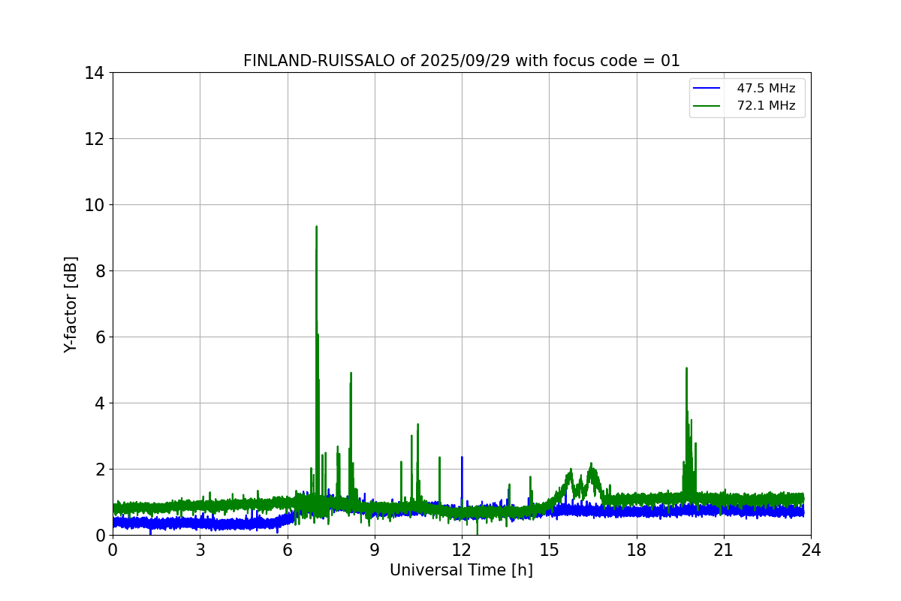Click the x-axis tick label 24
Screen dimensions: 901x601
click(x=811, y=550)
